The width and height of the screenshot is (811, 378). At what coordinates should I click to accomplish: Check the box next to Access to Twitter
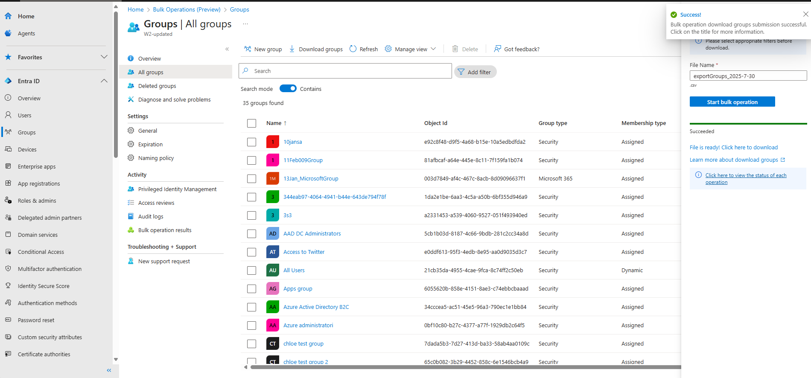coord(252,252)
